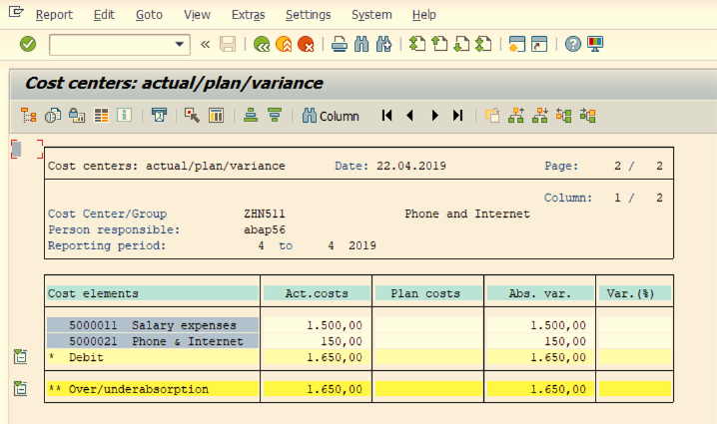This screenshot has height=424, width=717.
Task: Collapse the command field with double-chevron
Action: pos(206,44)
